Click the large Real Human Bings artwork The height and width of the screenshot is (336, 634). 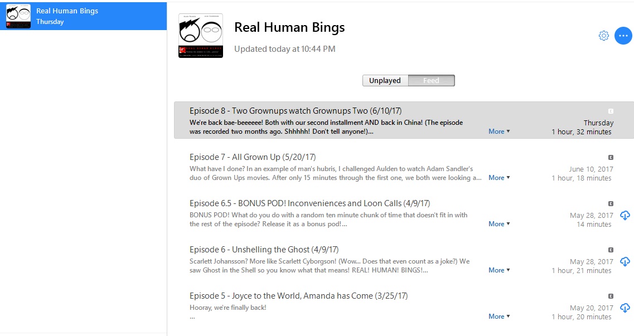tap(201, 36)
